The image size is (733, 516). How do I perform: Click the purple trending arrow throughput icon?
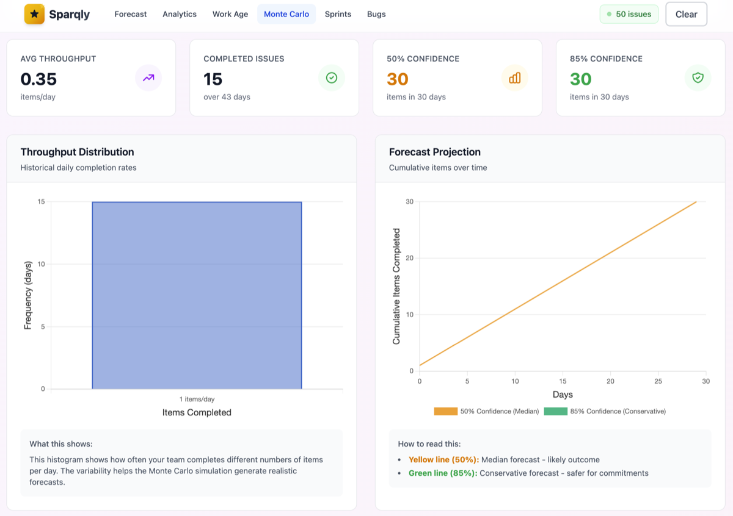[148, 78]
